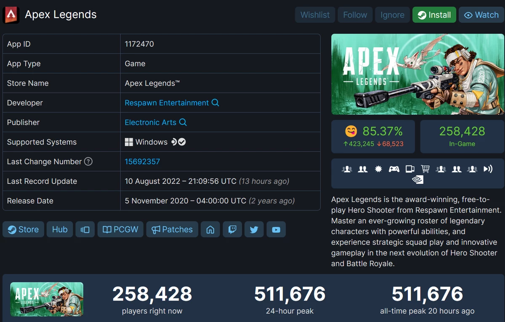Select the App ID value 1172470

[x=139, y=44]
